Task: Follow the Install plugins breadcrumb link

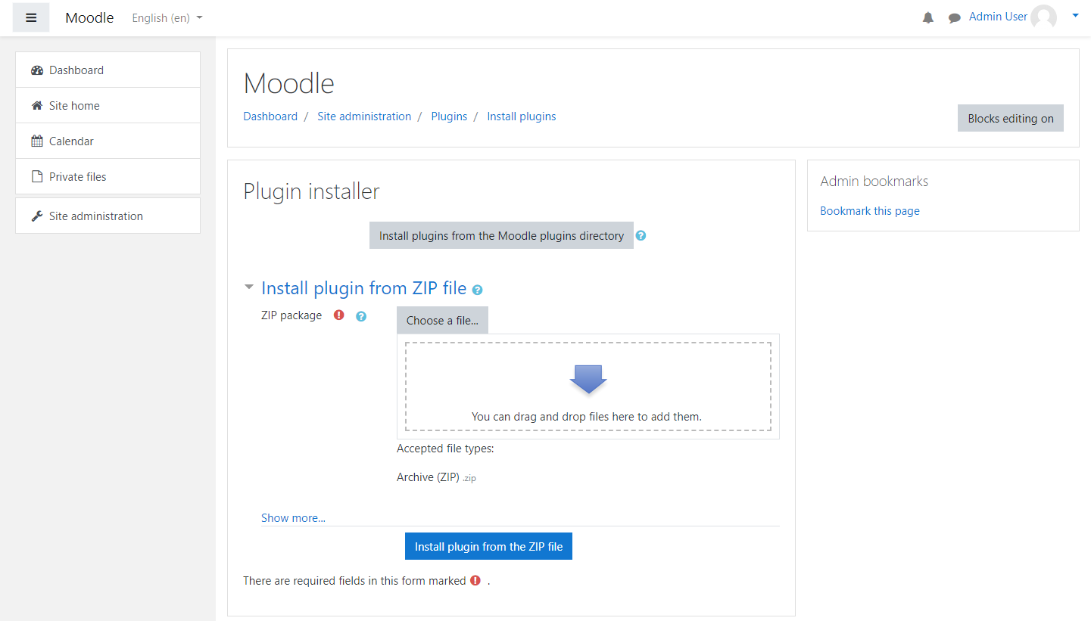Action: 522,116
